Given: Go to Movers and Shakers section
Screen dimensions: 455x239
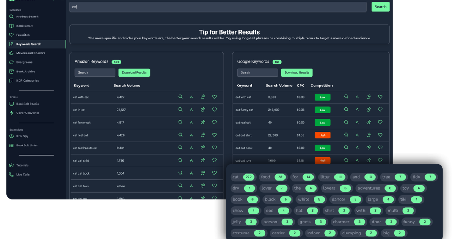Looking at the screenshot, I should pos(30,53).
